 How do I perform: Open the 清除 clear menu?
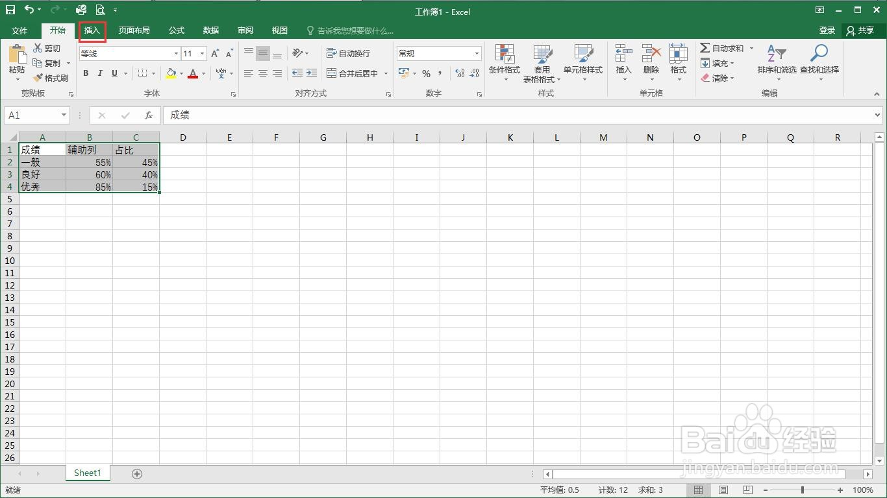(x=717, y=78)
